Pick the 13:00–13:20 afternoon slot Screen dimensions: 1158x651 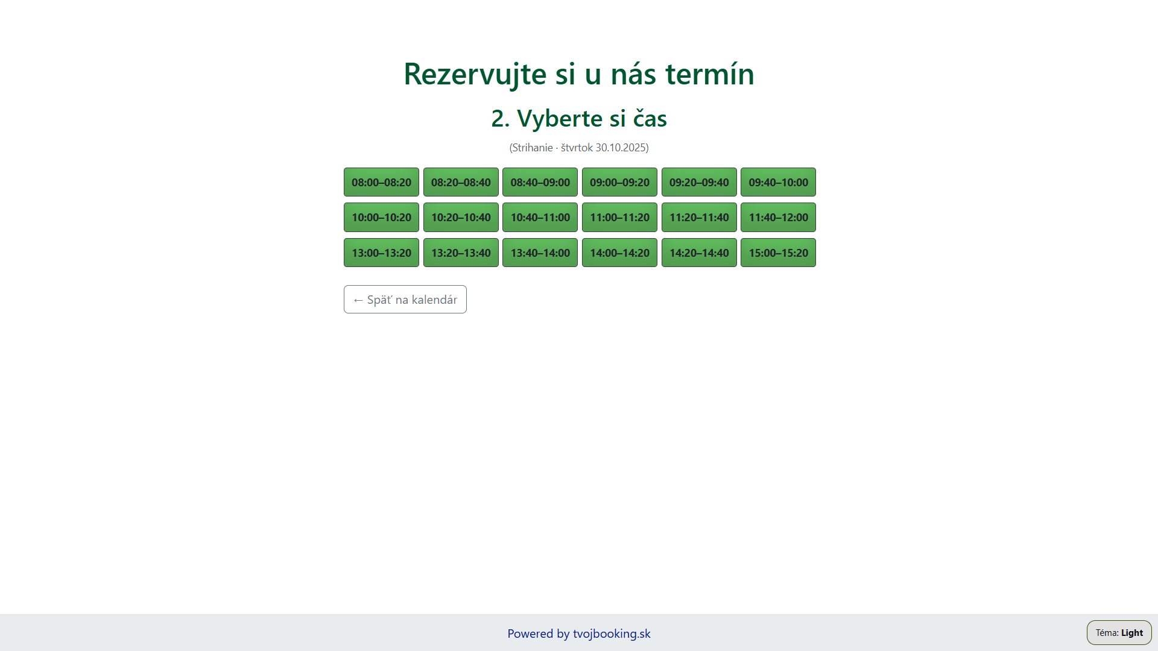coord(381,253)
